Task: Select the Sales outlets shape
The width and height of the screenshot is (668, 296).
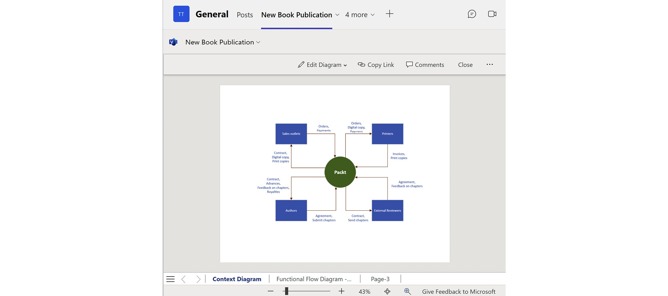Action: tap(291, 134)
